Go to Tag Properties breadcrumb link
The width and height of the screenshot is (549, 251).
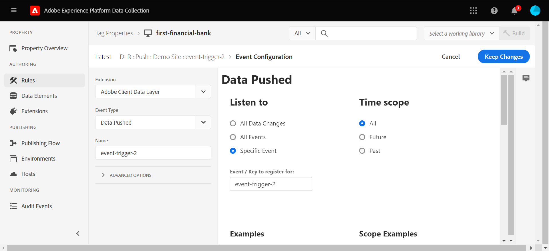point(114,33)
